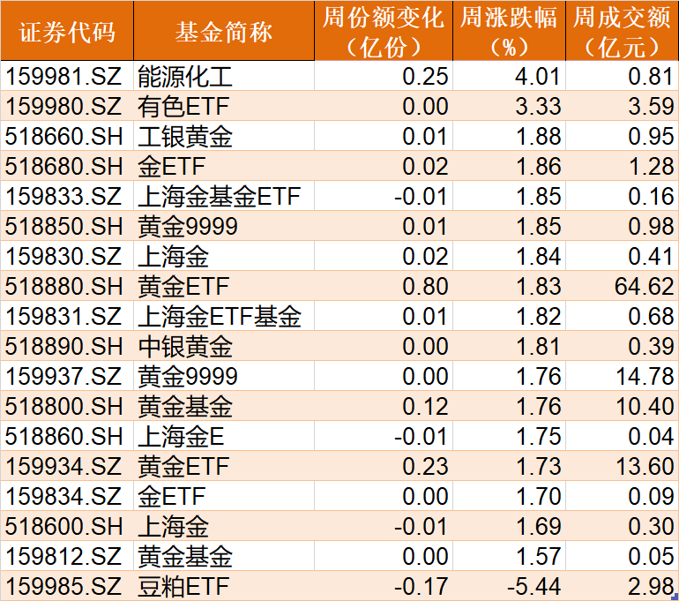Viewport: 679px width, 601px height.
Task: Select the fund name 能源化工
Action: [185, 76]
